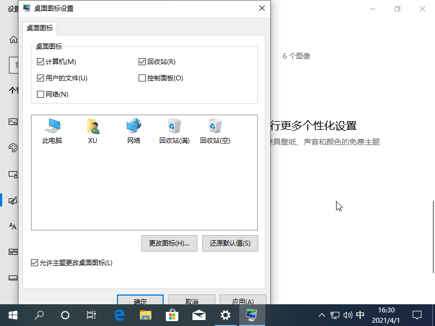
Task: Click the 还原默认值(S) button
Action: [230, 243]
